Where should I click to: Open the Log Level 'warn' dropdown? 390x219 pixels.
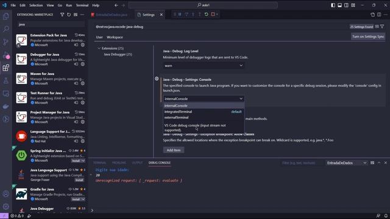[204, 66]
